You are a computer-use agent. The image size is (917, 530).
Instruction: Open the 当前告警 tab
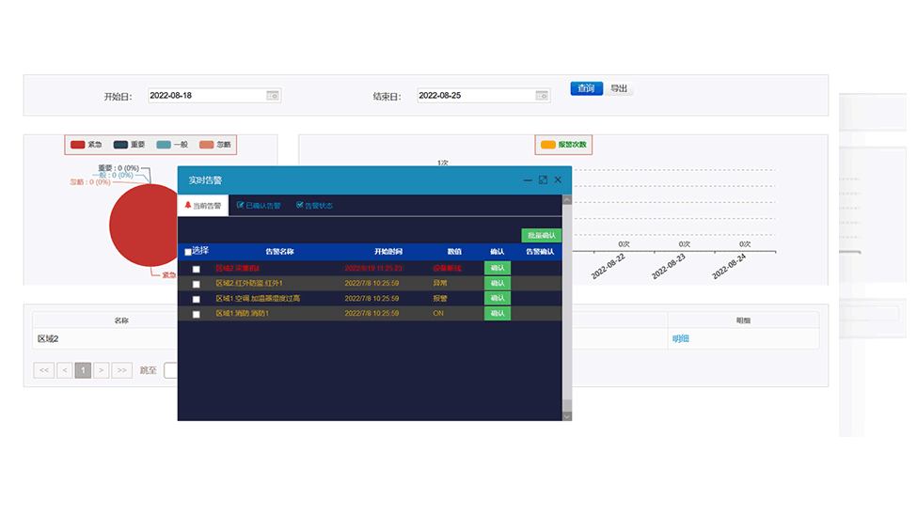tap(203, 206)
